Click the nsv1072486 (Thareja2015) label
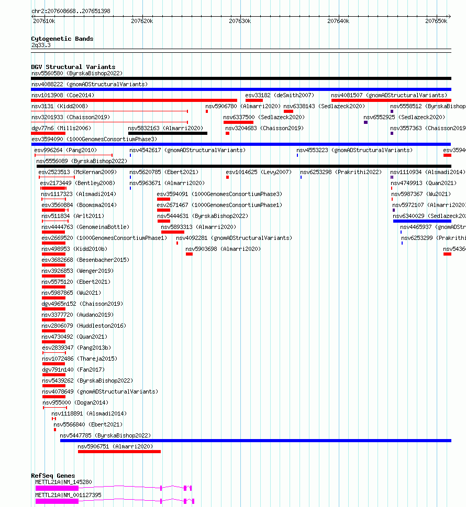Viewport: 466px width, 507px height. (x=80, y=359)
